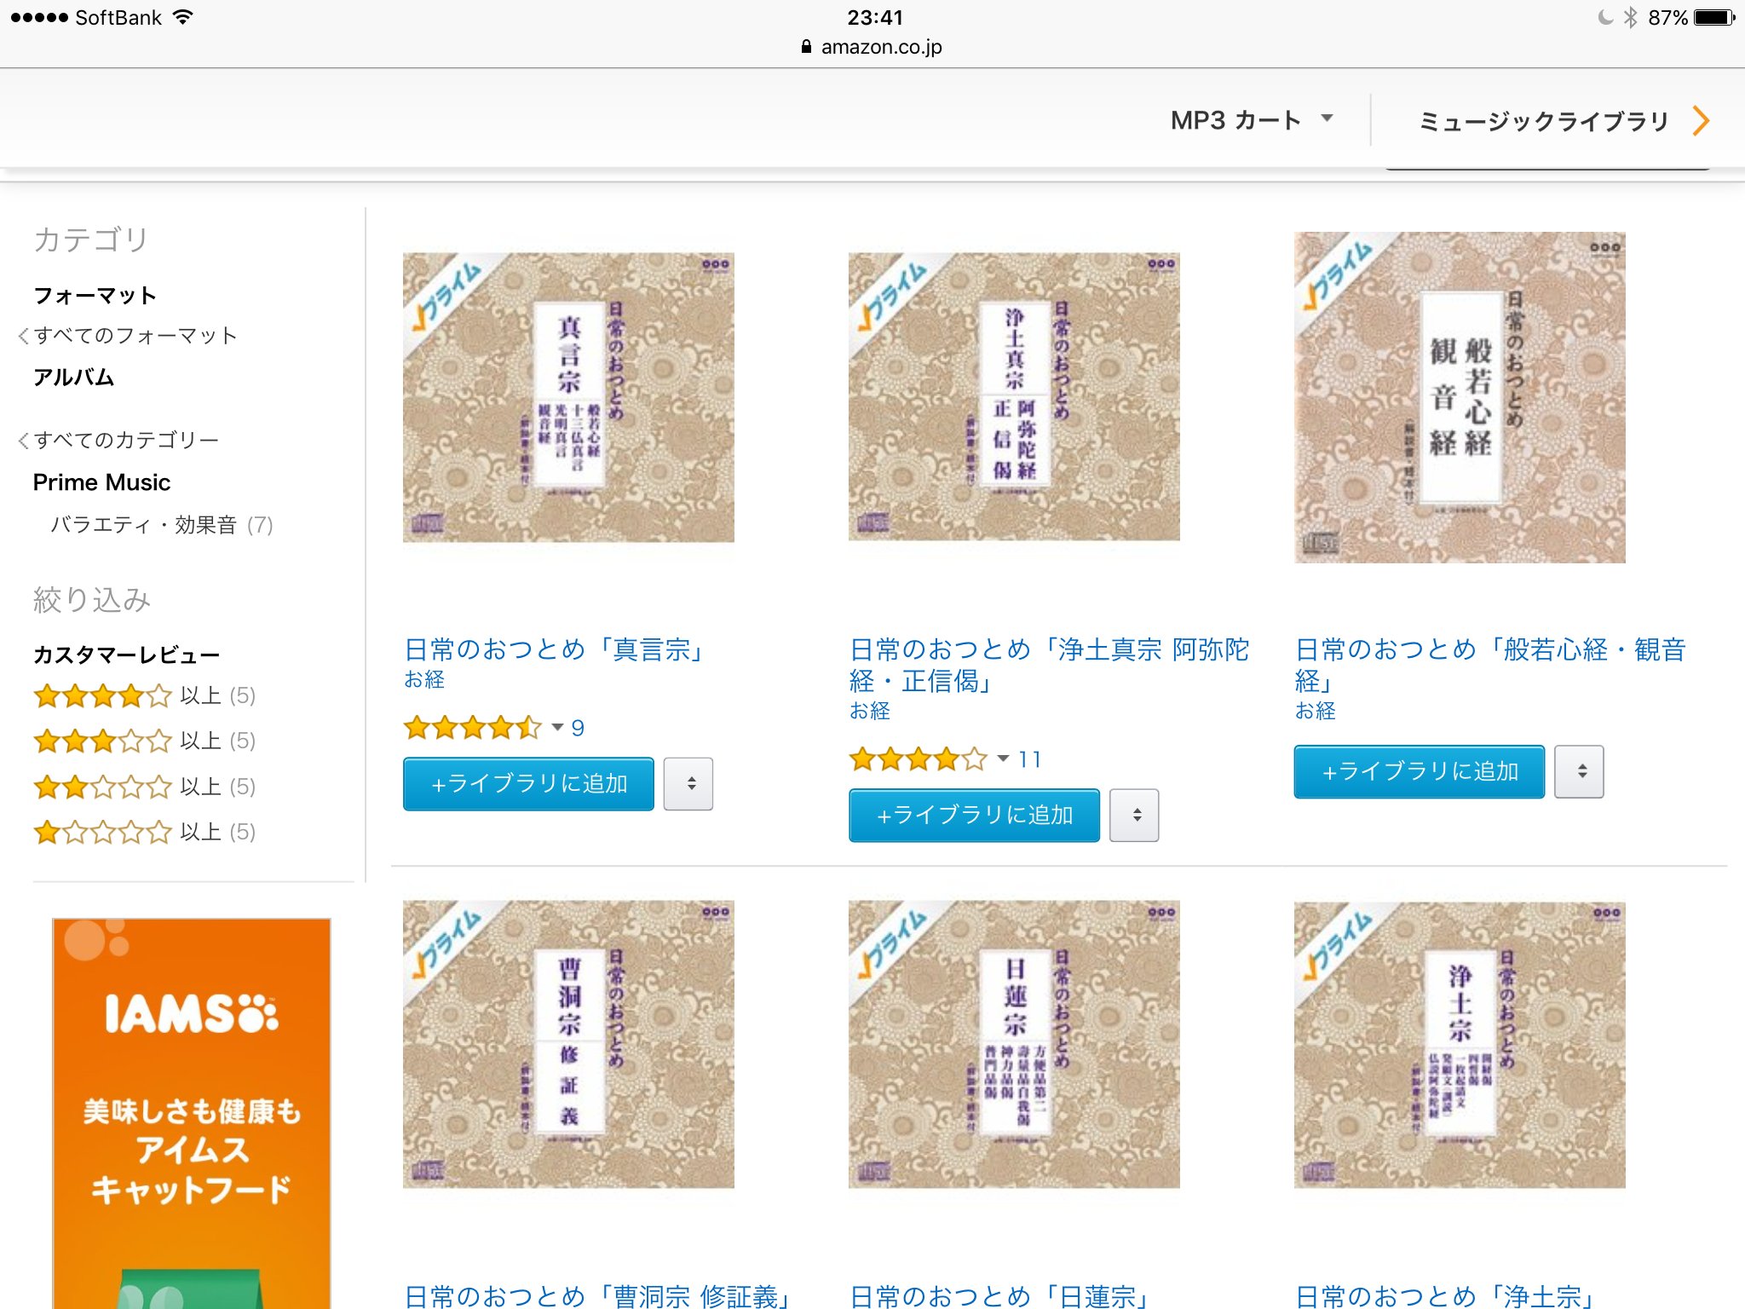Add 般若心経・観音経 album to library
Image resolution: width=1745 pixels, height=1309 pixels.
1419,771
